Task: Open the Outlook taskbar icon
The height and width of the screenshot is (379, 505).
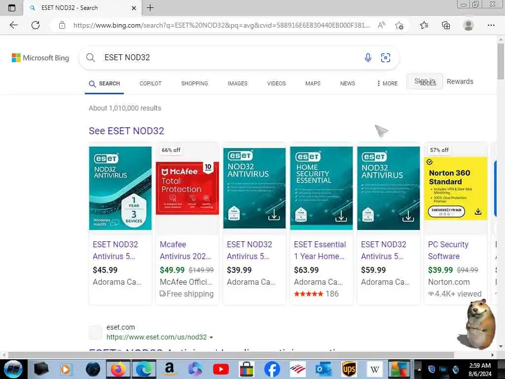Action: tap(324, 369)
